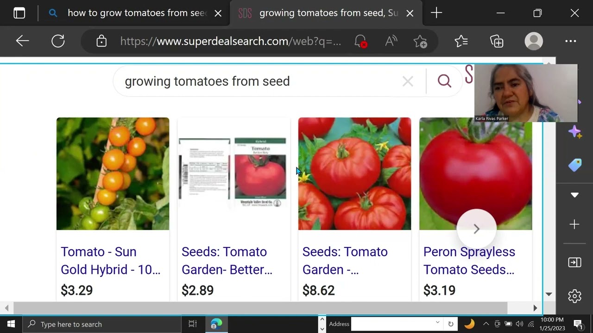The height and width of the screenshot is (333, 593).
Task: Click the Address toolbar refresh button
Action: click(450, 324)
